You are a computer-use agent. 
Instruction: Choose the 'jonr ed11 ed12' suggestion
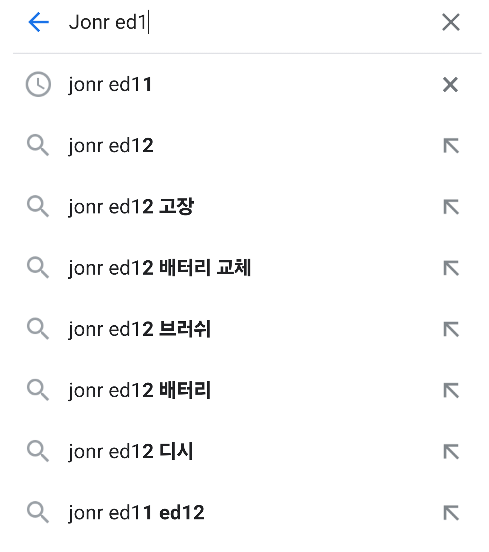click(x=137, y=513)
